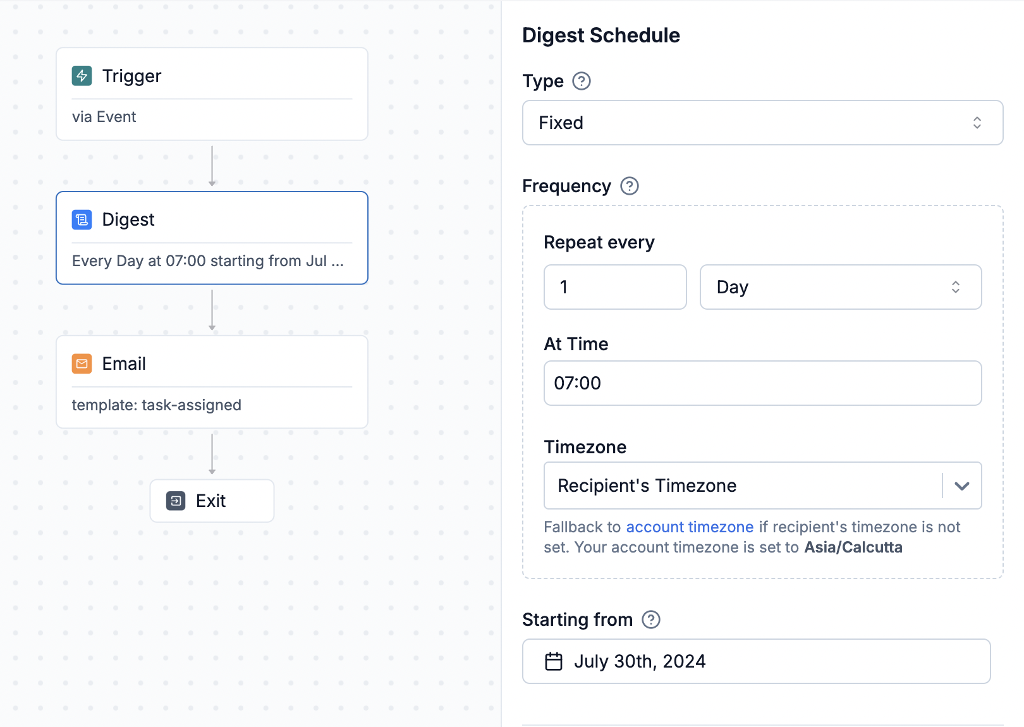Open the Starting from help icon
The height and width of the screenshot is (727, 1024).
tap(651, 620)
